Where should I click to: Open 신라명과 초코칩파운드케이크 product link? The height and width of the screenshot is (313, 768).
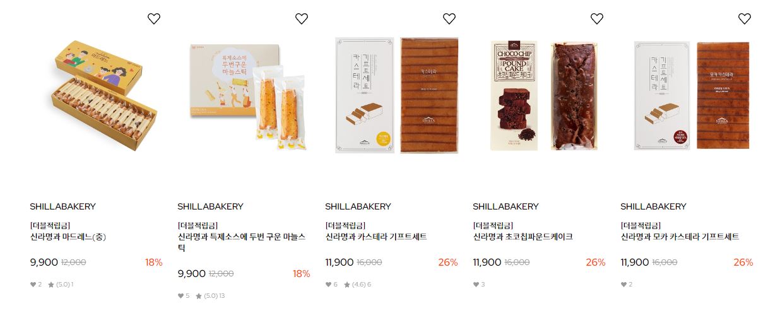click(523, 237)
